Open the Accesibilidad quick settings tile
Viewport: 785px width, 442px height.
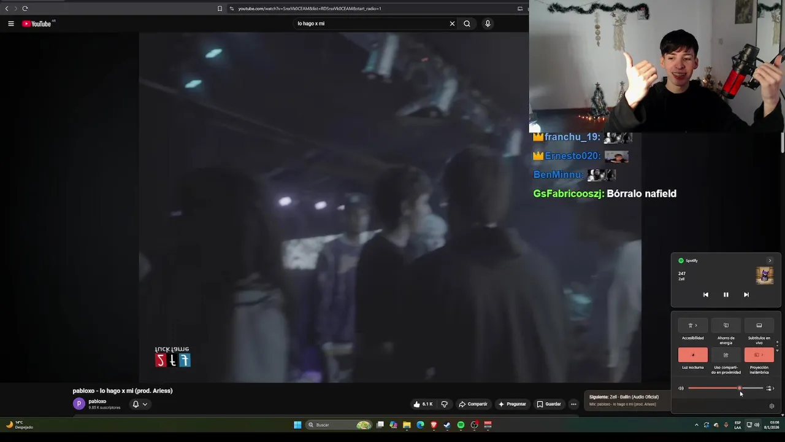[693, 325]
